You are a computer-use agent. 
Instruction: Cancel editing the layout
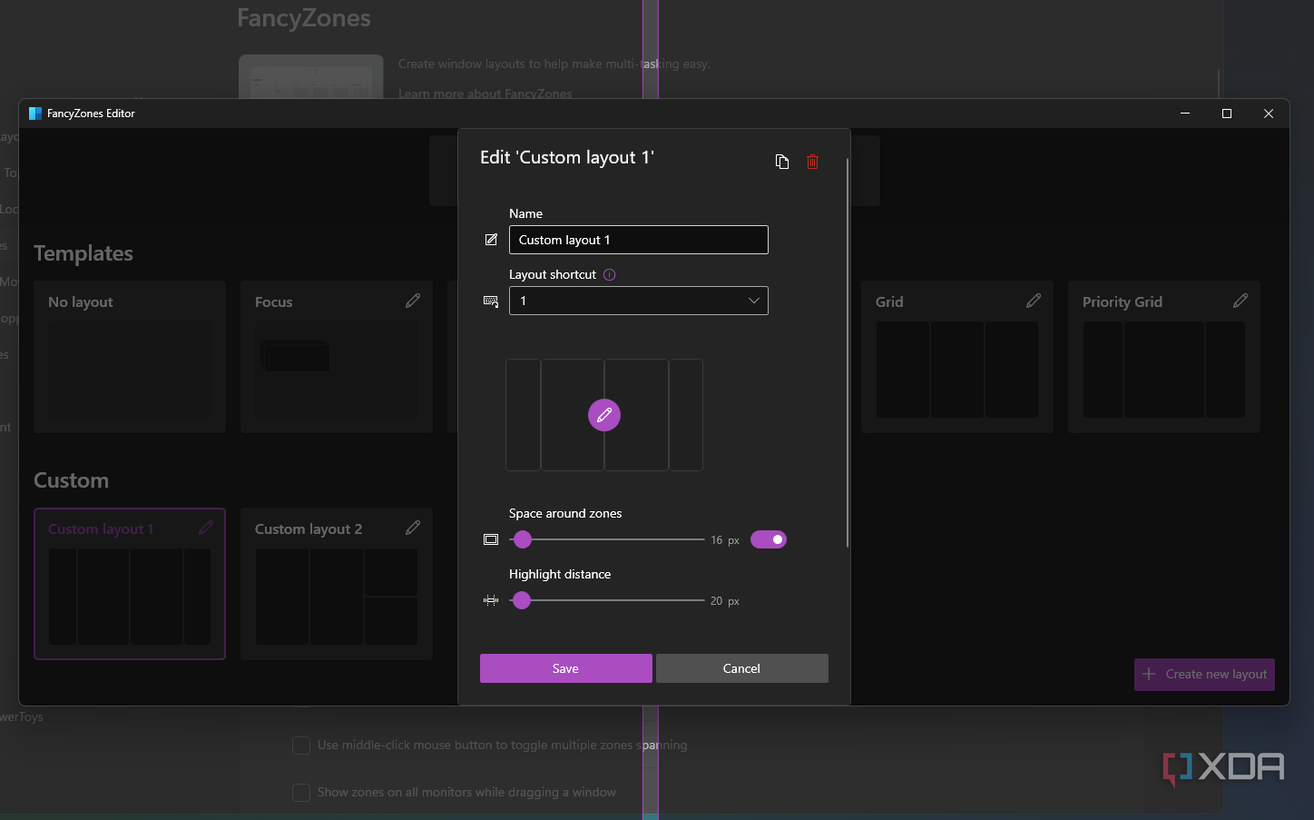742,668
